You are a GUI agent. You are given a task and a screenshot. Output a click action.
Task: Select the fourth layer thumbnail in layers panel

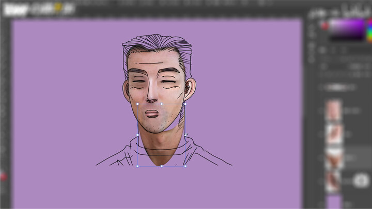coord(334,181)
